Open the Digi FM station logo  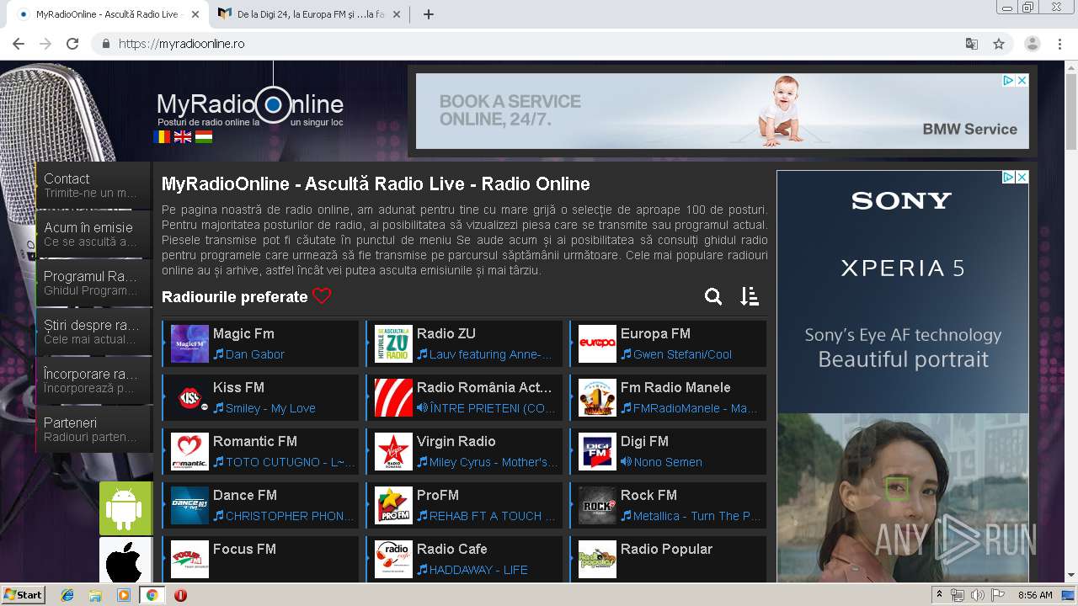click(x=597, y=451)
